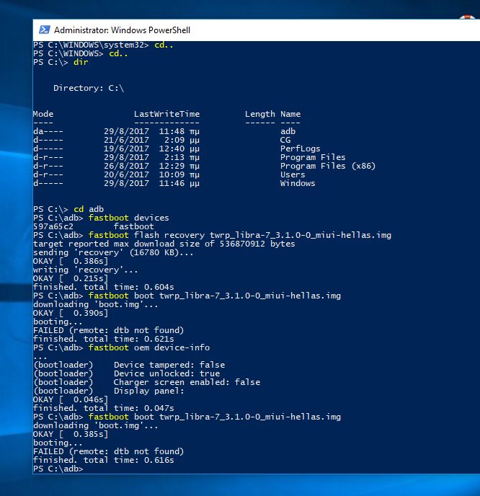Click the device serial '597a65c2'
The width and height of the screenshot is (480, 496).
coord(53,226)
